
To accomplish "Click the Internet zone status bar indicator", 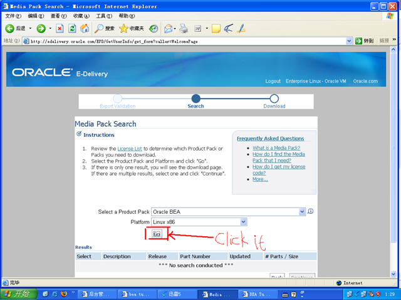I will pos(350,283).
